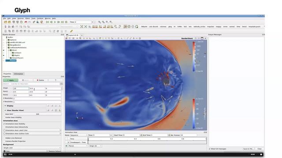This screenshot has width=282, height=158.
Task: Click the Zoom to box magnifier icon
Action: coord(89,27)
